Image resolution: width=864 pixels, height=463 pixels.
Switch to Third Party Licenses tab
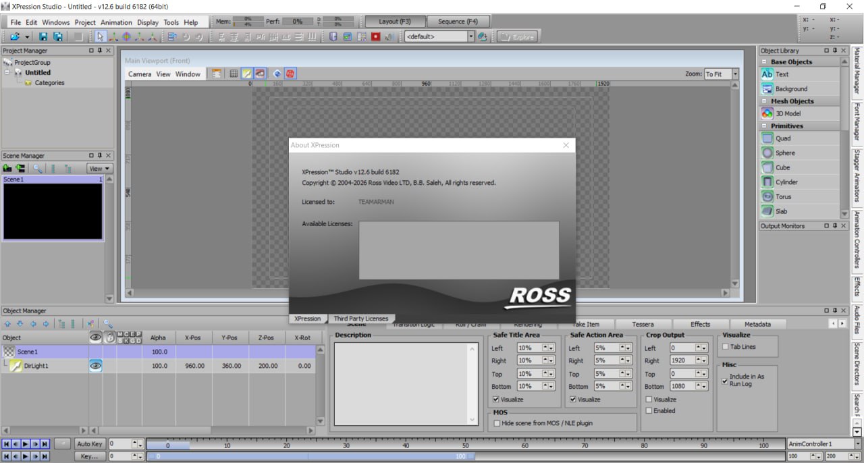pyautogui.click(x=361, y=319)
